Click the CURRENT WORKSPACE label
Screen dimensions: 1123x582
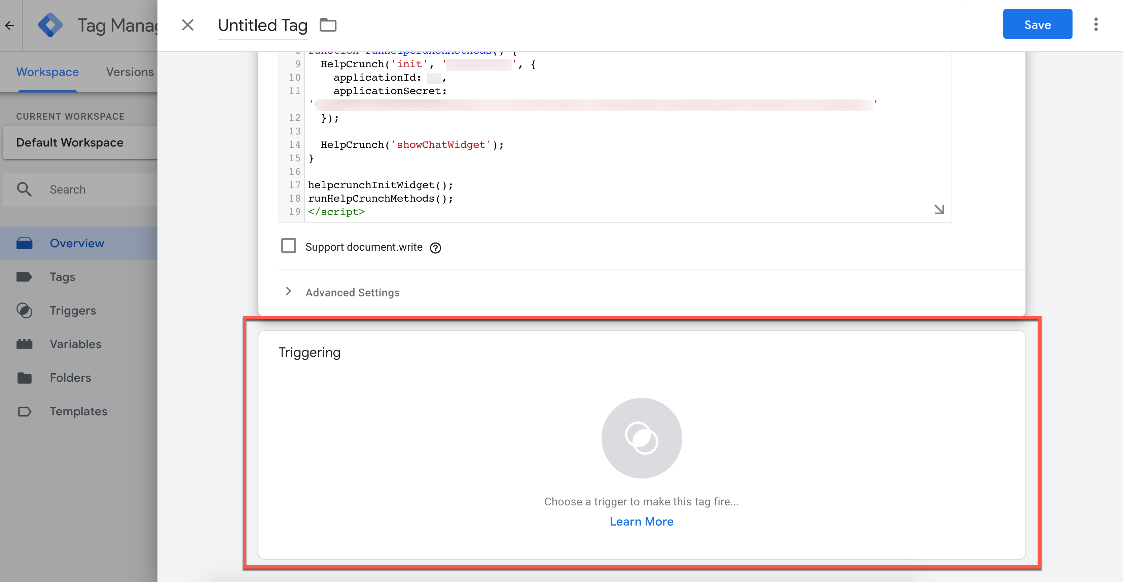70,116
